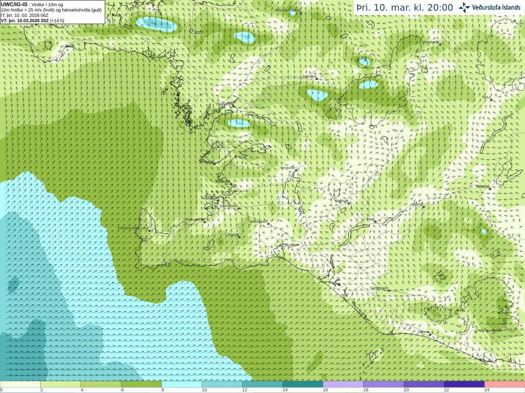525x393 pixels.
Task: Click the legend tick label '16'
Action: [325, 390]
